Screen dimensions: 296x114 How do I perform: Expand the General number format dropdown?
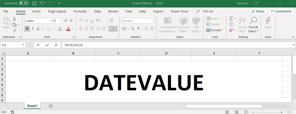click(152, 21)
